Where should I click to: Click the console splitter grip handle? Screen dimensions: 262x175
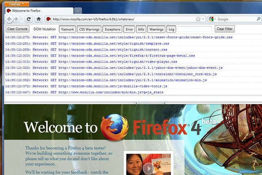point(150,103)
